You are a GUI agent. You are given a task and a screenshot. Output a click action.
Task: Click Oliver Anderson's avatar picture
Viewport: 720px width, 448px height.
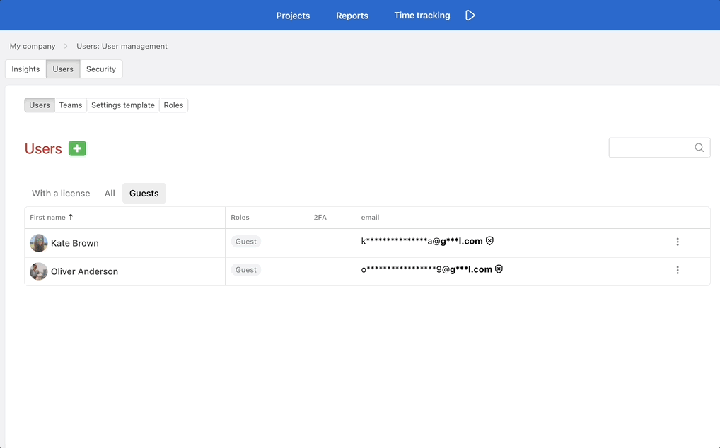coord(39,271)
